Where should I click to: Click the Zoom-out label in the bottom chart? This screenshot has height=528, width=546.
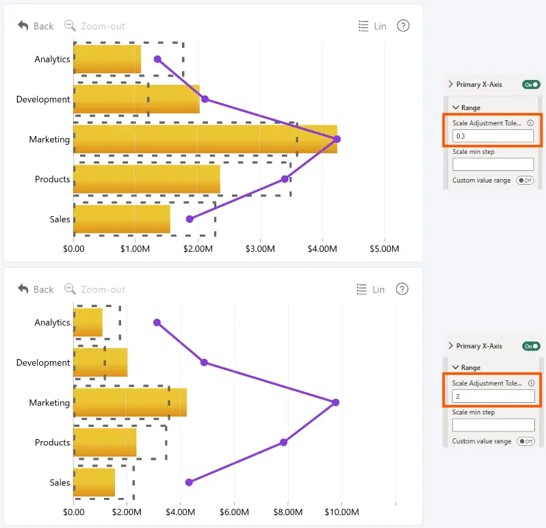(103, 289)
